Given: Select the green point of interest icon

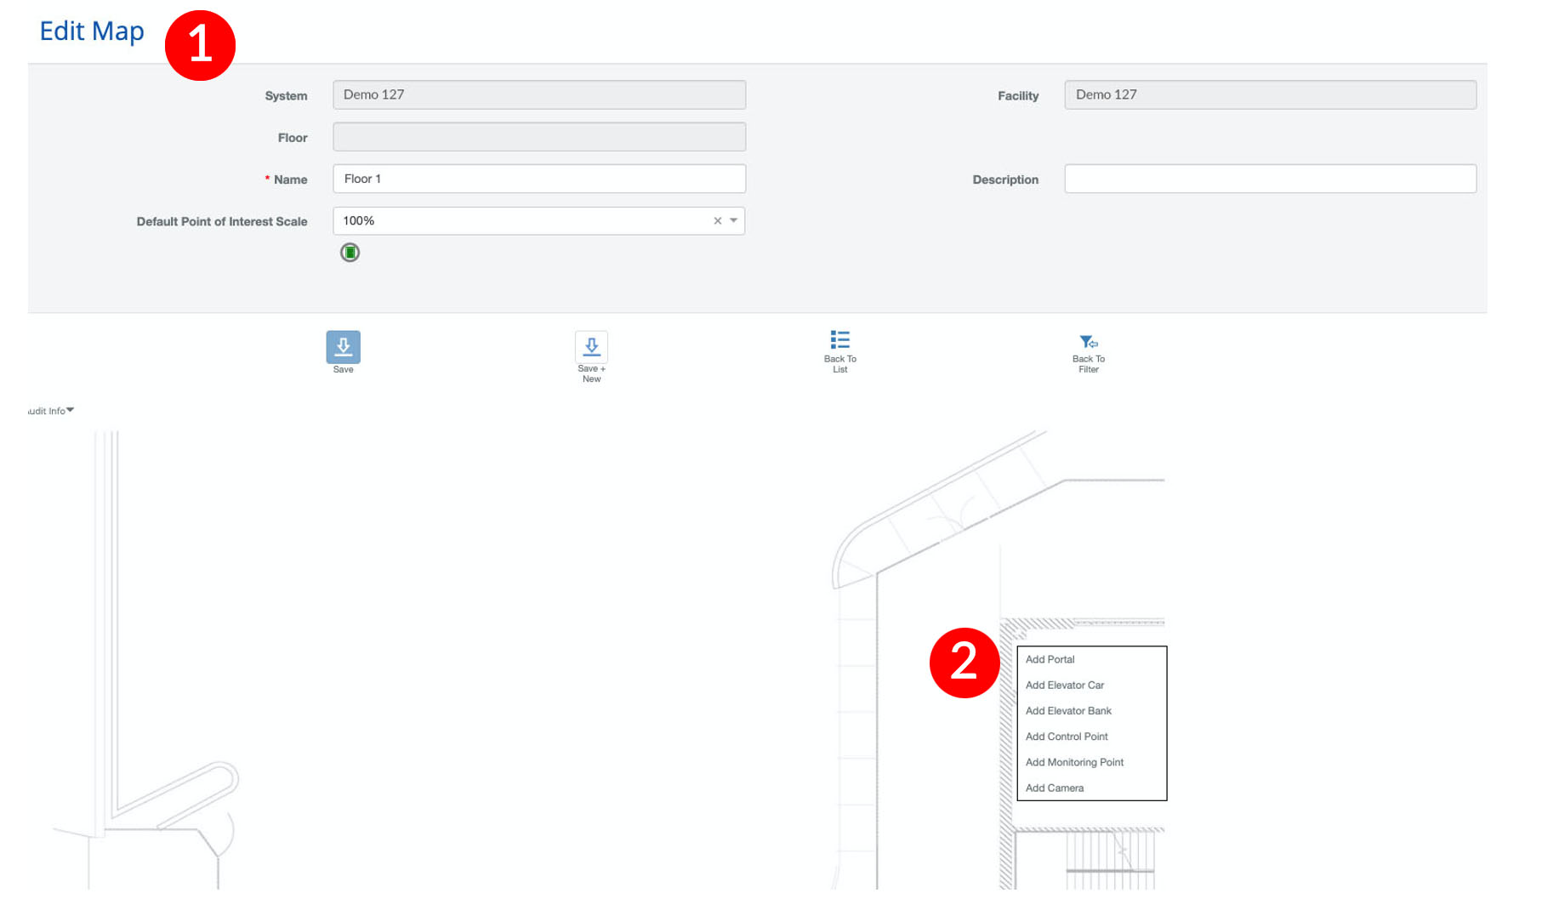Looking at the screenshot, I should (350, 253).
